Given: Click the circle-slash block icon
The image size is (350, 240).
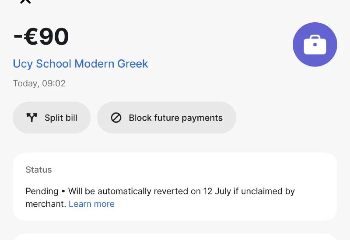Looking at the screenshot, I should point(116,118).
